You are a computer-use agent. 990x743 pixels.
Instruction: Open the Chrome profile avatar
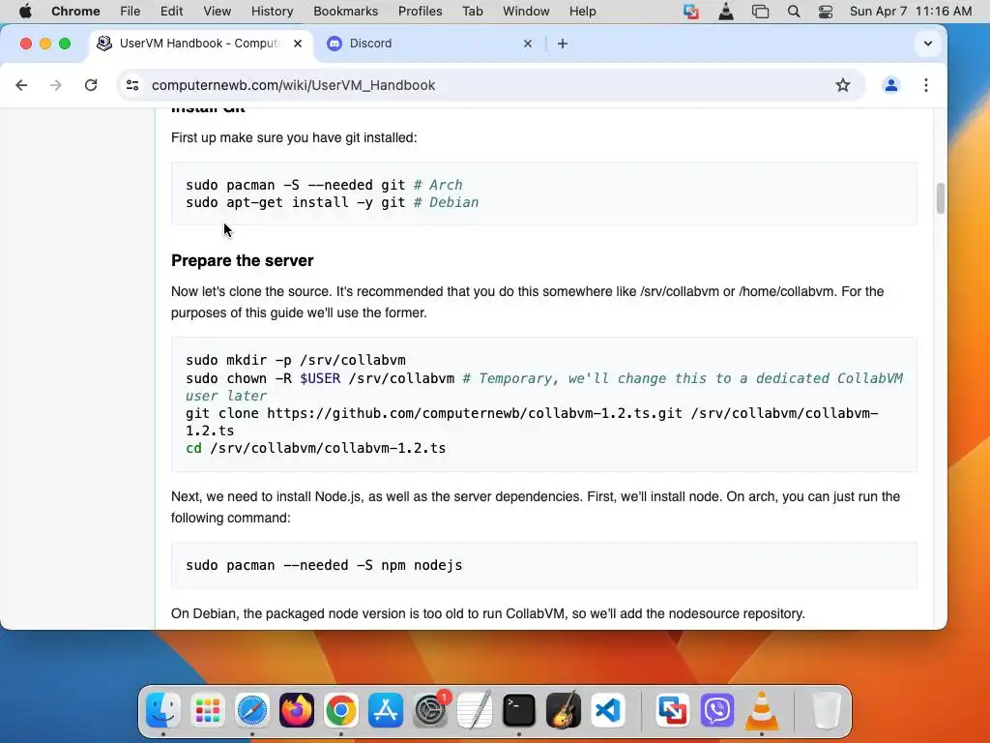click(890, 85)
